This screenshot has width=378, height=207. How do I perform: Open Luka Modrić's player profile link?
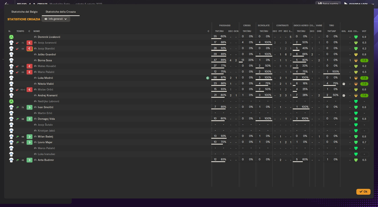(x=45, y=78)
